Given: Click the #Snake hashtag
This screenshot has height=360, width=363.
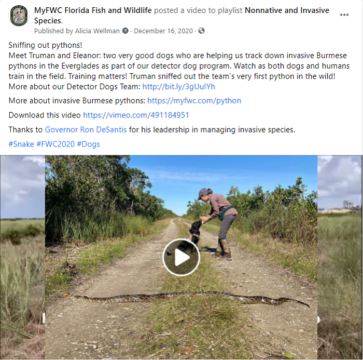Looking at the screenshot, I should [21, 144].
